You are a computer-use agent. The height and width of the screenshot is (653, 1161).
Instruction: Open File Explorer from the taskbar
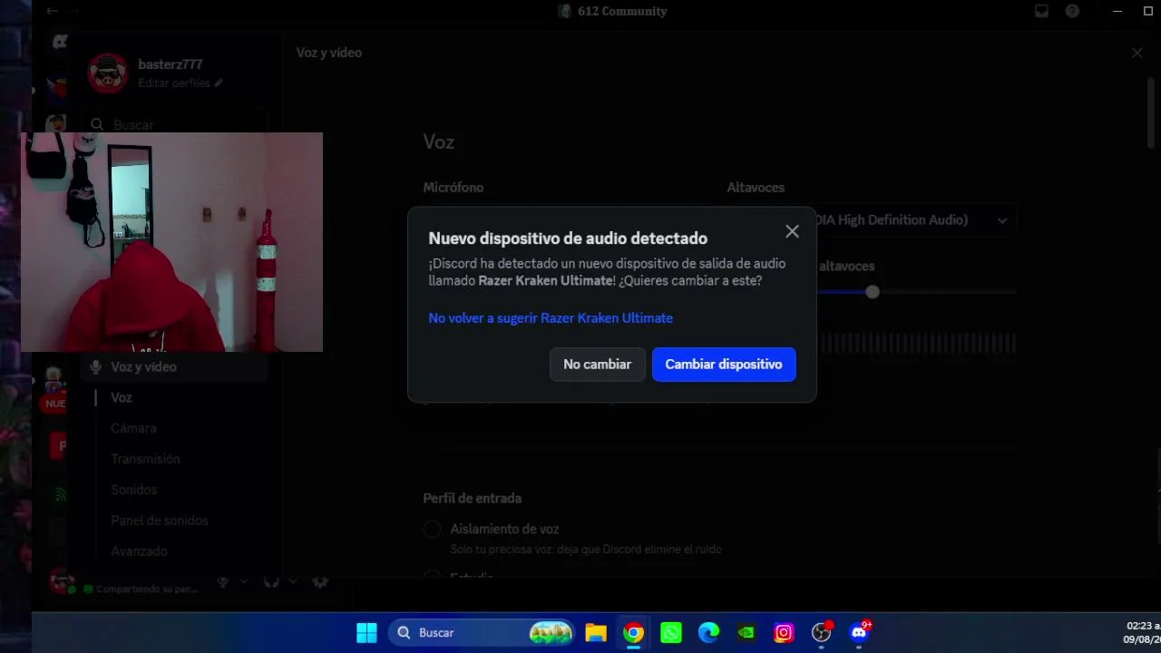pos(595,633)
